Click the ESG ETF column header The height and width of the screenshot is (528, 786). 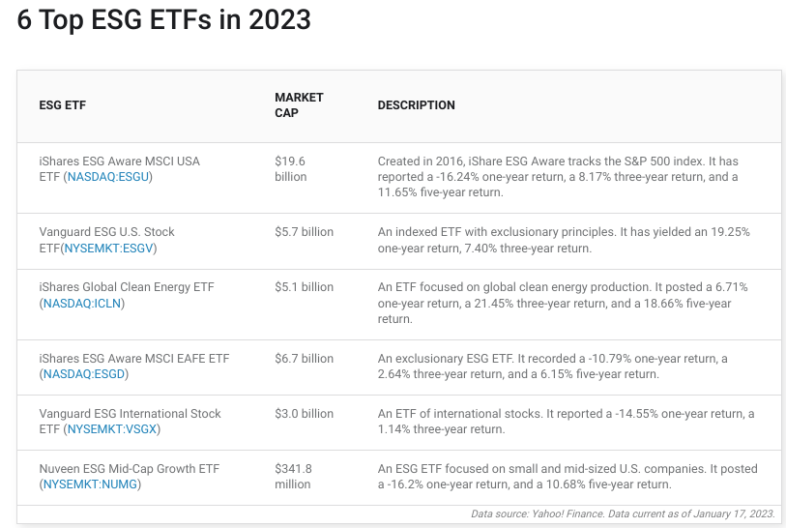click(63, 105)
